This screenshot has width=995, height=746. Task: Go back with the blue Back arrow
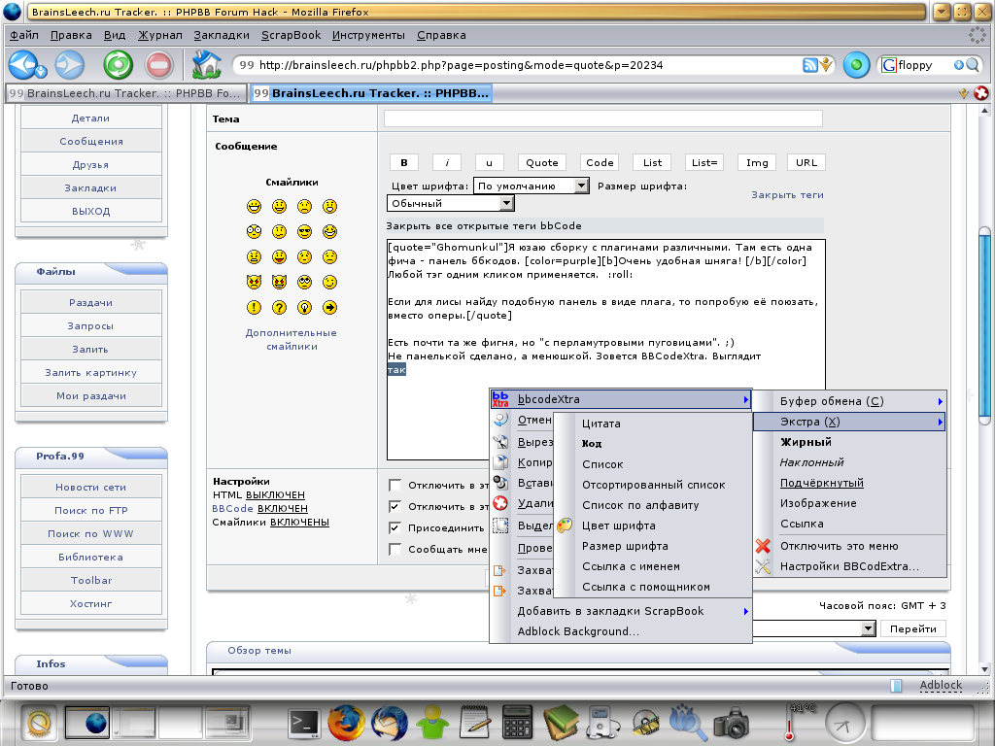click(23, 65)
